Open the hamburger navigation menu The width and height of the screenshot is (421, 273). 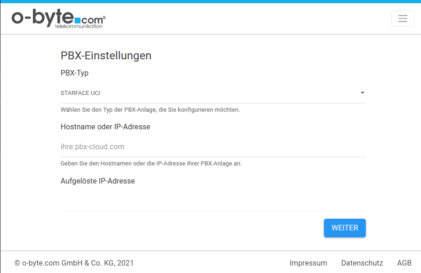pyautogui.click(x=402, y=19)
